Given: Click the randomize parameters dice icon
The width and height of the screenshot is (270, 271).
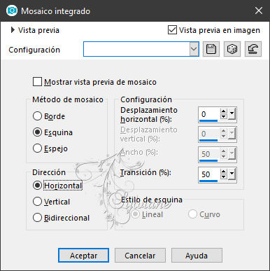Looking at the screenshot, I should click(232, 49).
